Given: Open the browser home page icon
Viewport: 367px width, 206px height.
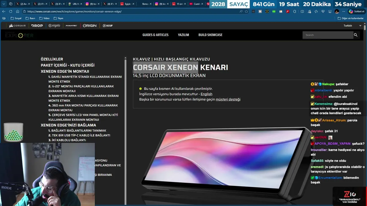Looking at the screenshot, I should (17, 11).
